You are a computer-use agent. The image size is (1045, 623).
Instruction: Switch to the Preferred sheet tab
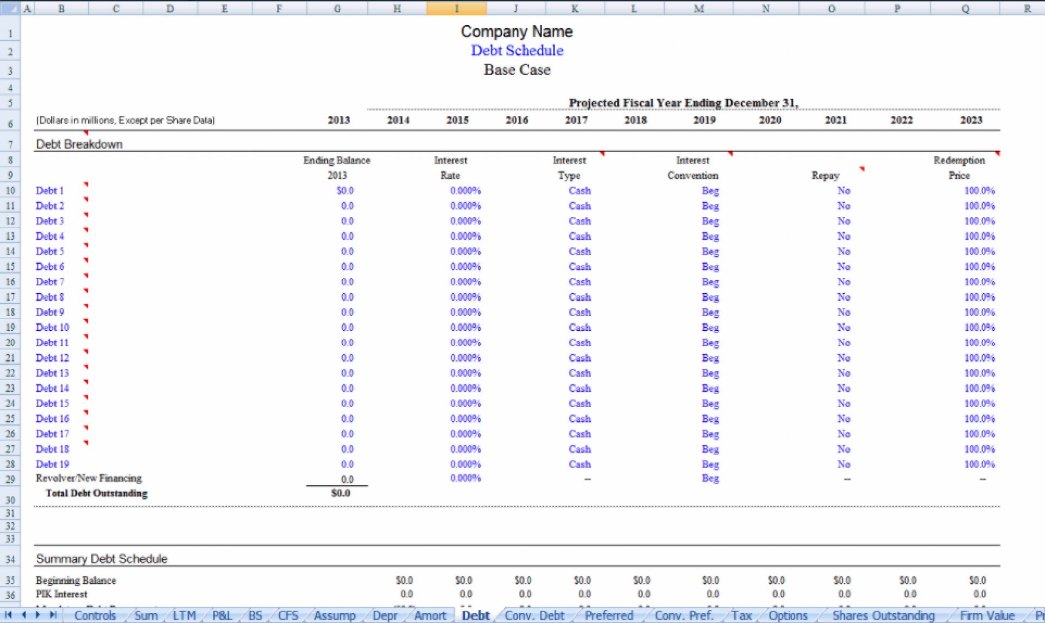608,615
